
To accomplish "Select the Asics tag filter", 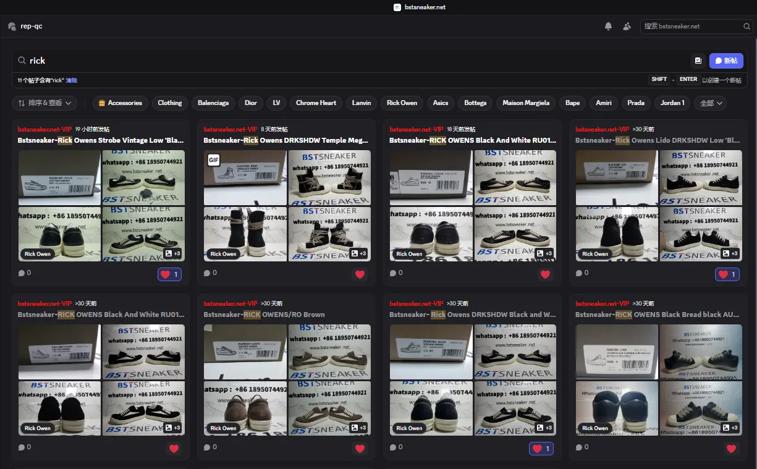I will coord(441,103).
